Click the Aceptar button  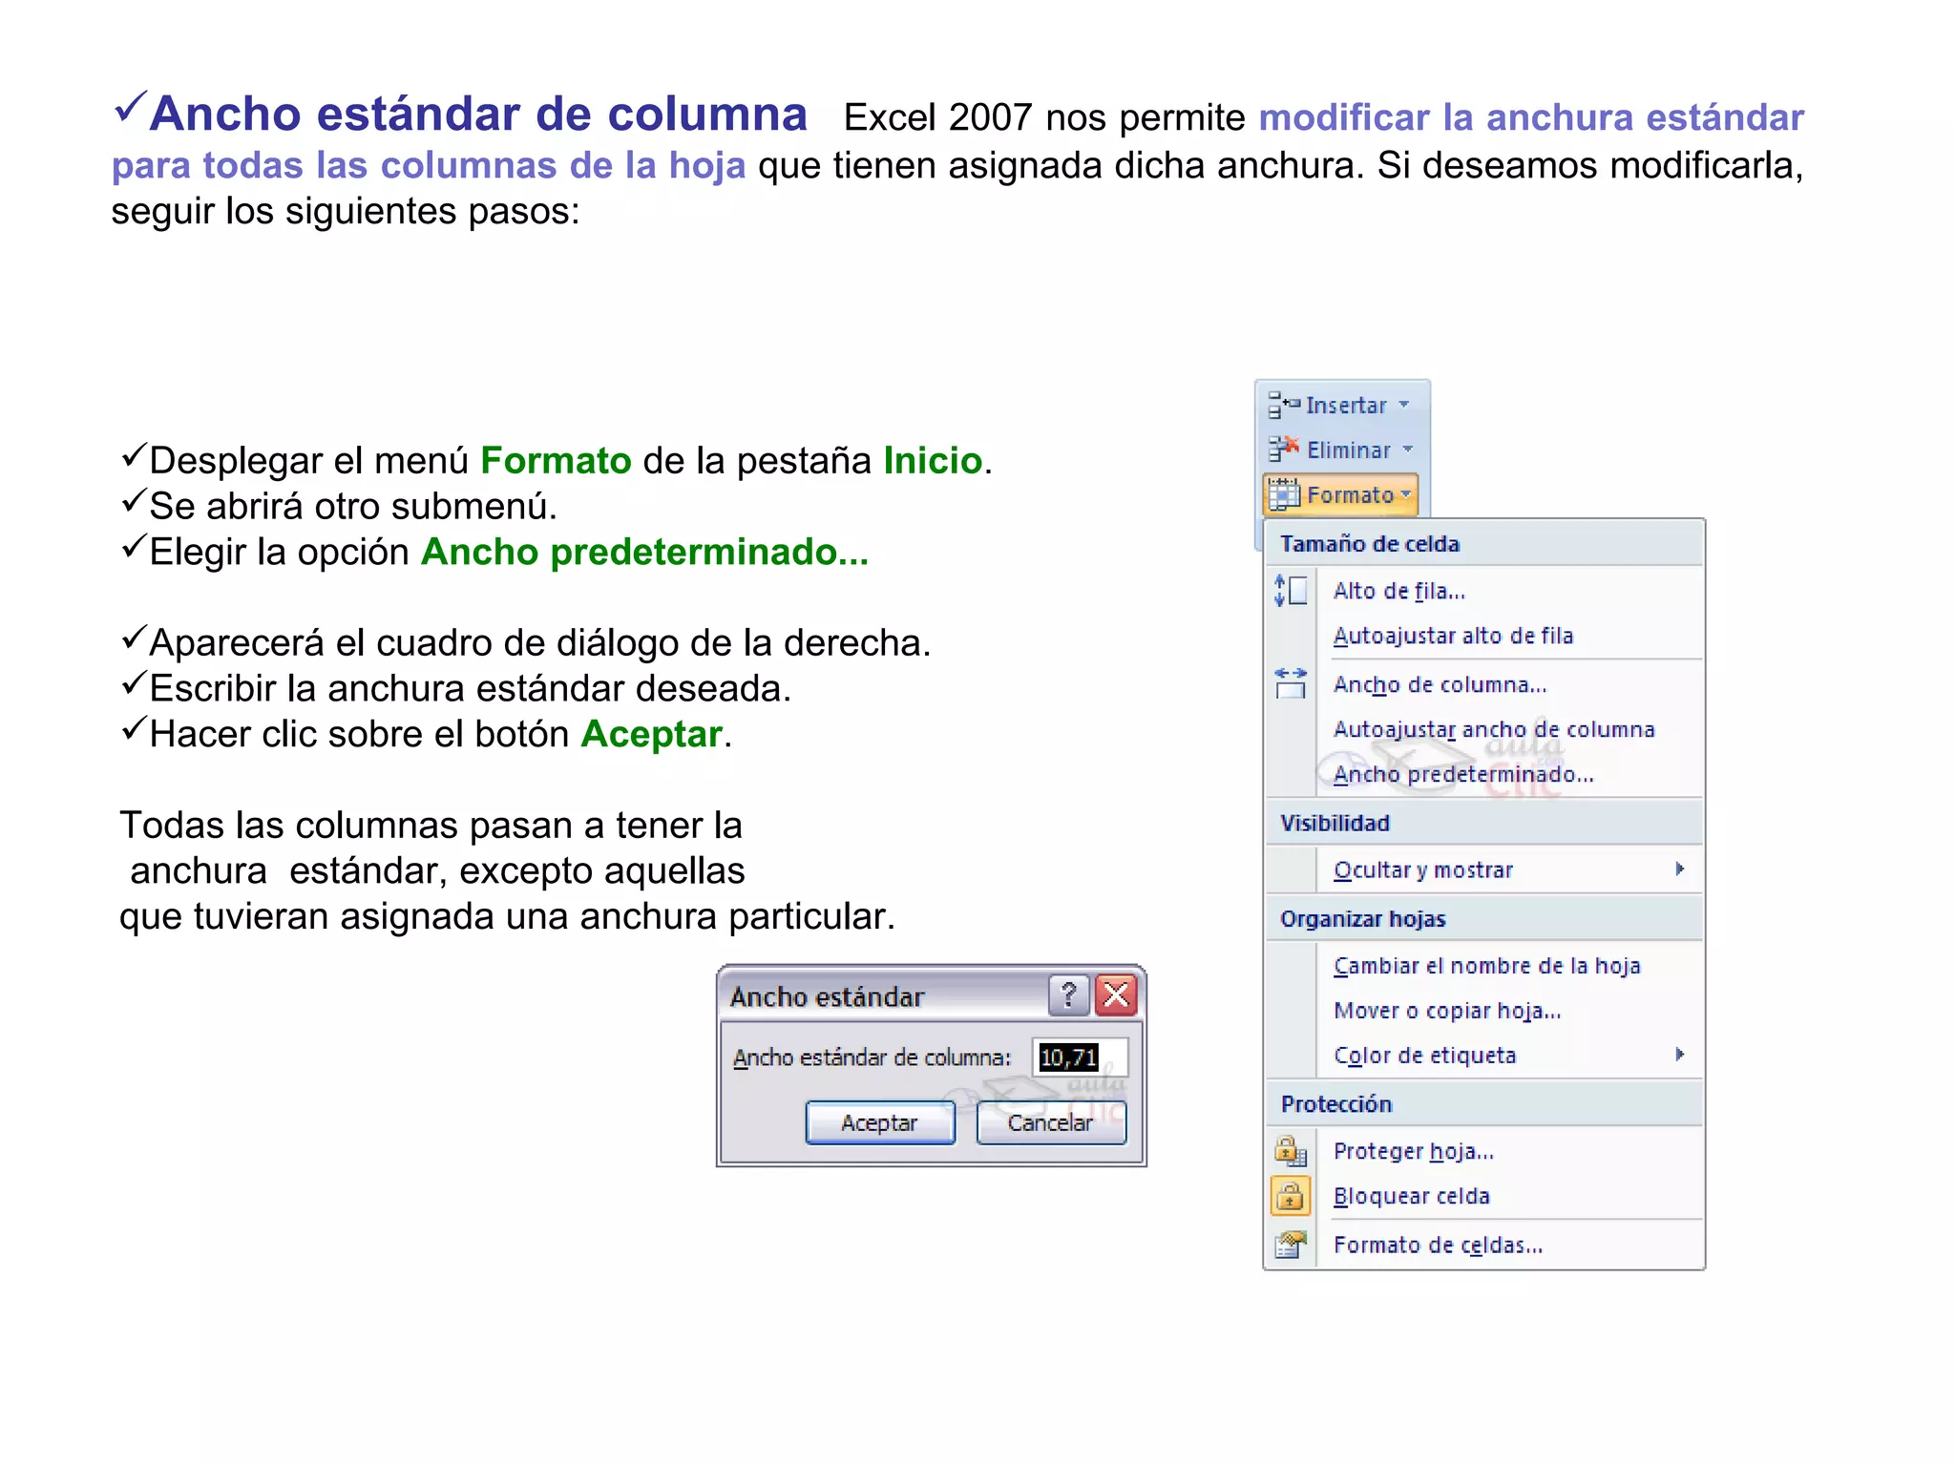pyautogui.click(x=880, y=1122)
